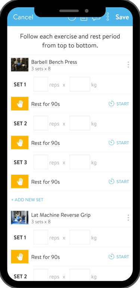Add a new set to Barbell Bench Press

[x=27, y=200]
